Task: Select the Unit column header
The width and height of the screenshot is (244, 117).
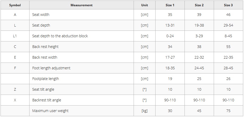Action: click(x=145, y=5)
